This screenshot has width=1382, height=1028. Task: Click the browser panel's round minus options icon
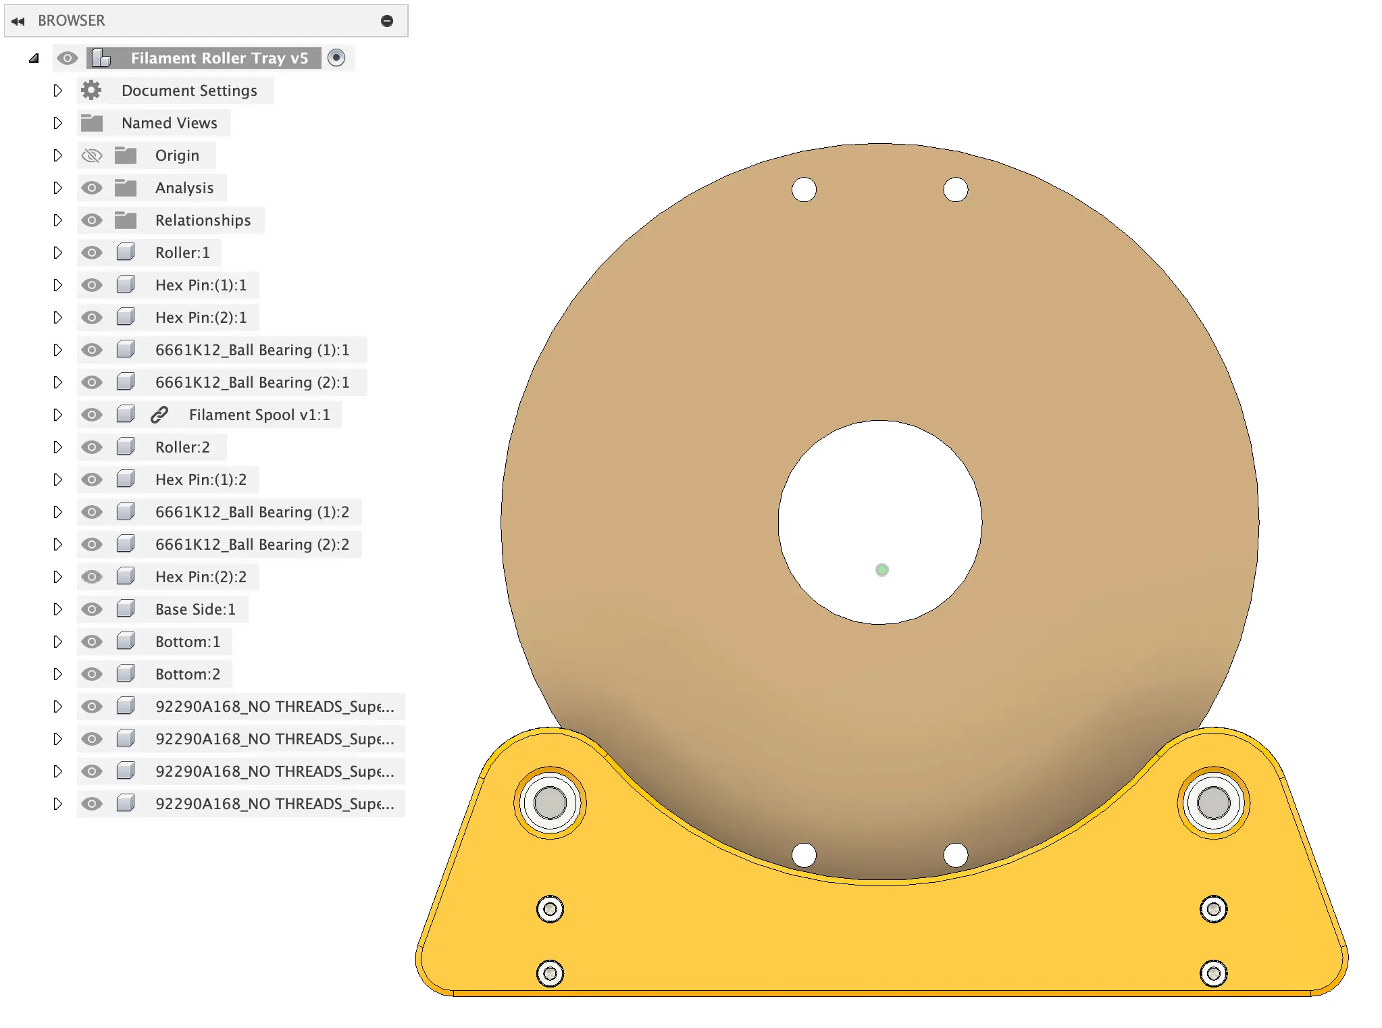click(387, 21)
